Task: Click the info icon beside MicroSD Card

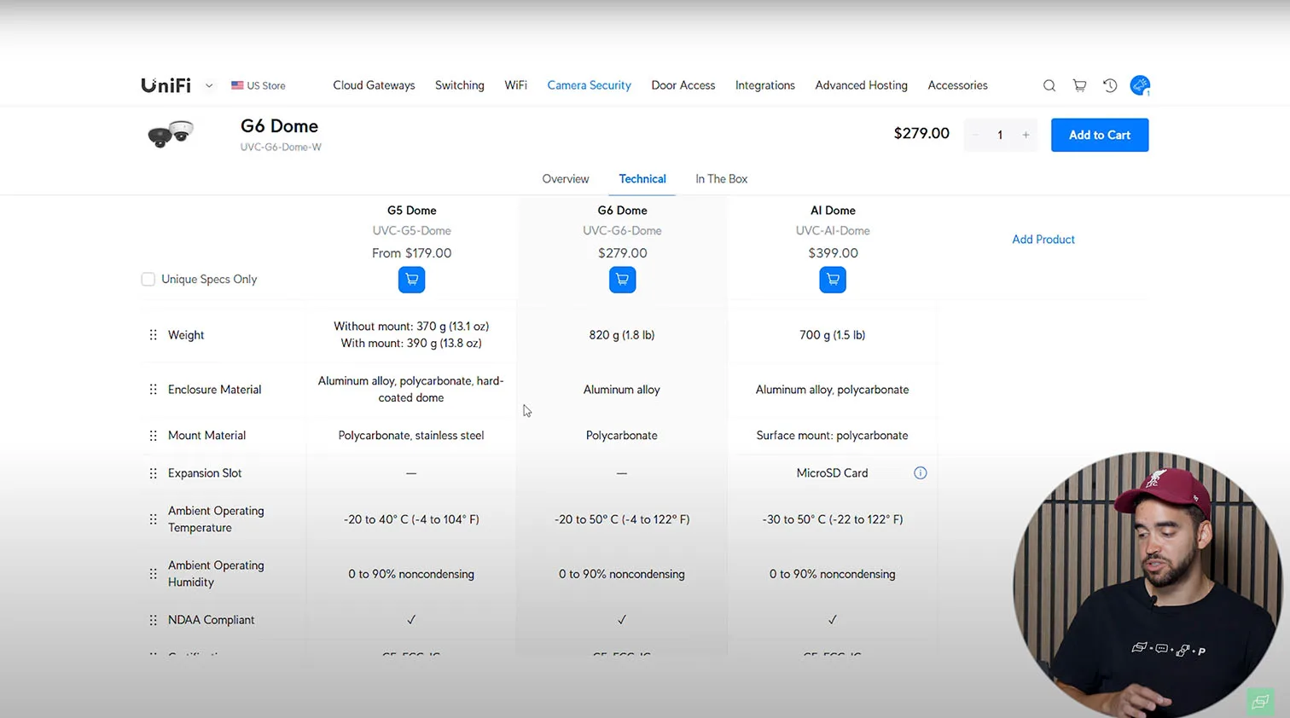Action: point(920,473)
